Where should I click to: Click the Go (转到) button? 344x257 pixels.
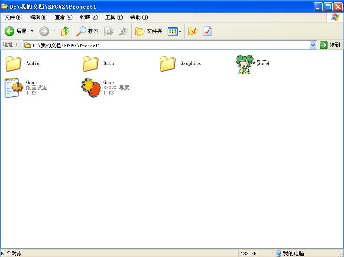tap(330, 45)
